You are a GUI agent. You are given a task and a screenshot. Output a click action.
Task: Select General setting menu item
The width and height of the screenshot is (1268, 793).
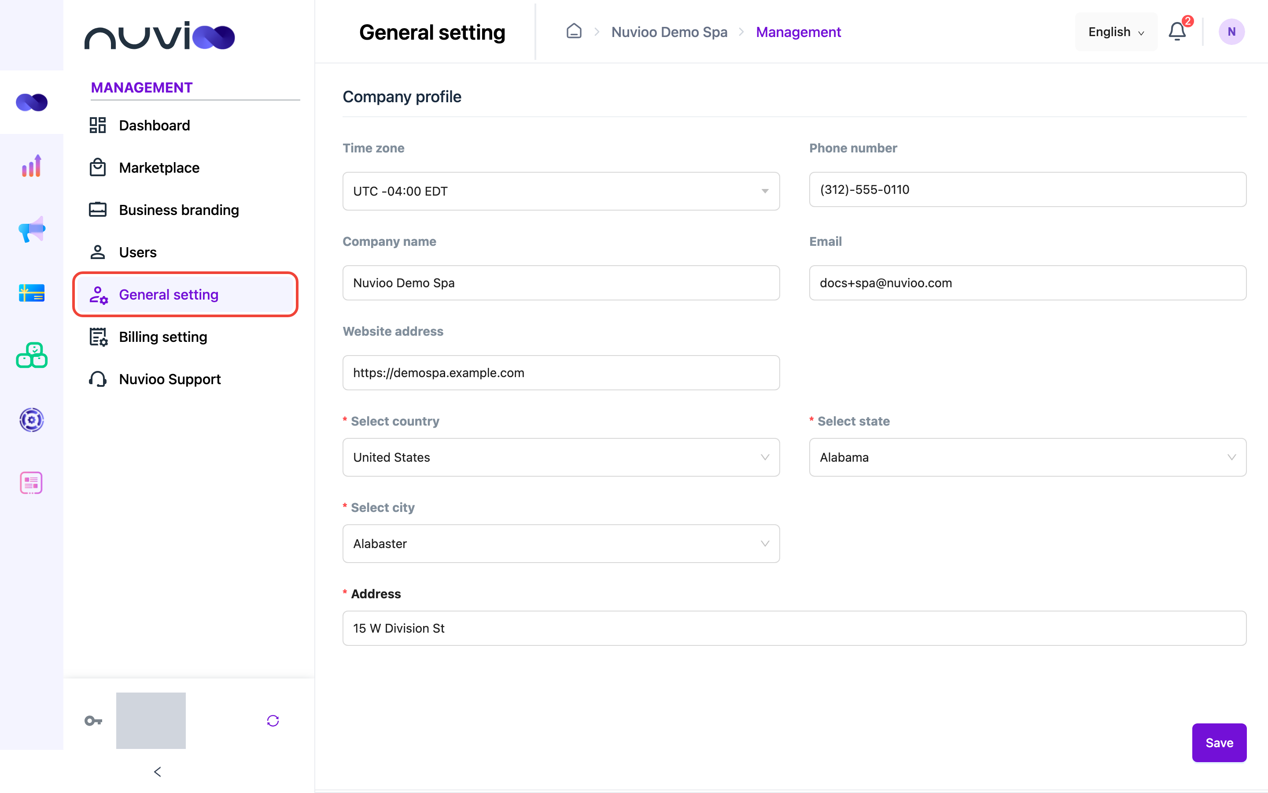click(186, 294)
